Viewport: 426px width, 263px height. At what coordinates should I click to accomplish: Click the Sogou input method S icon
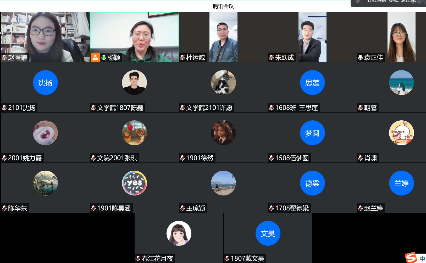(411, 258)
